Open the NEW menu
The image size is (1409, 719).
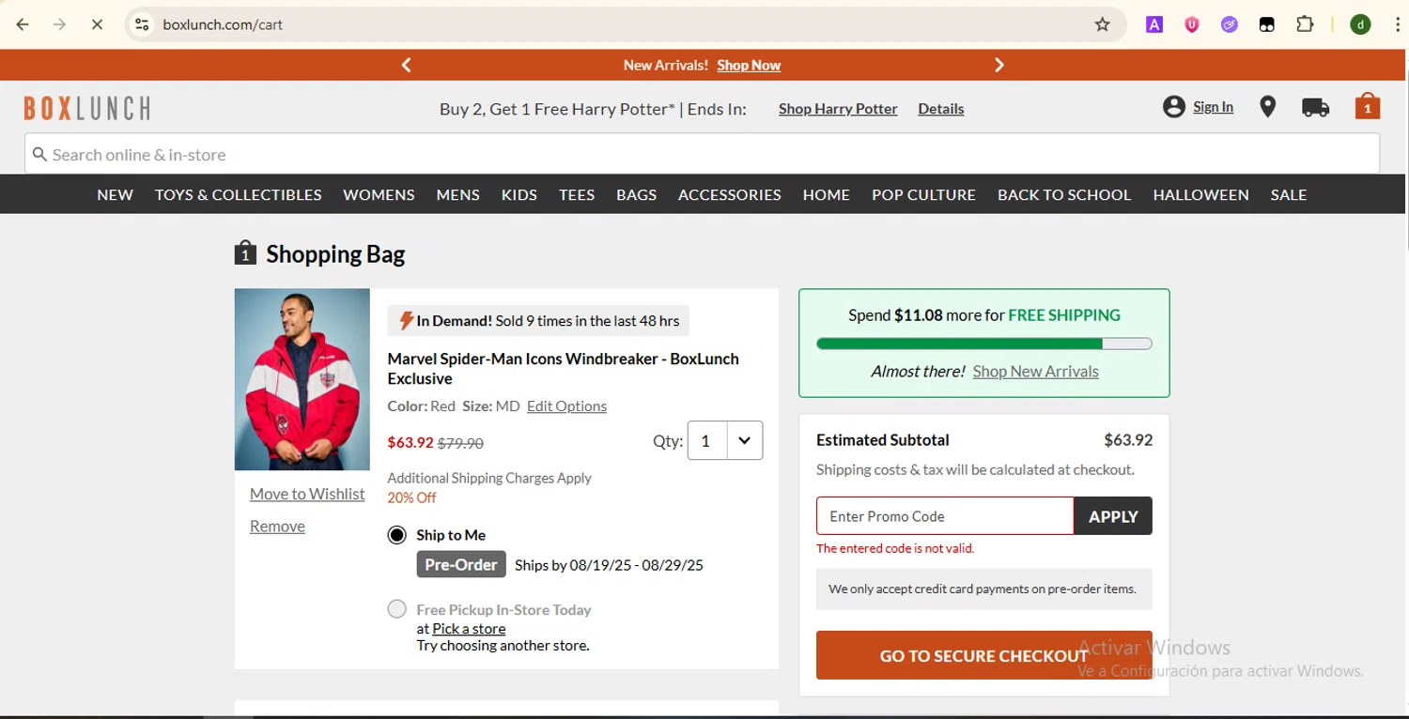[x=116, y=195]
